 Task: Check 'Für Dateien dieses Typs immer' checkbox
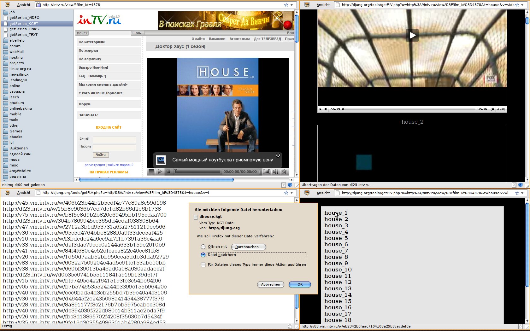[203, 265]
